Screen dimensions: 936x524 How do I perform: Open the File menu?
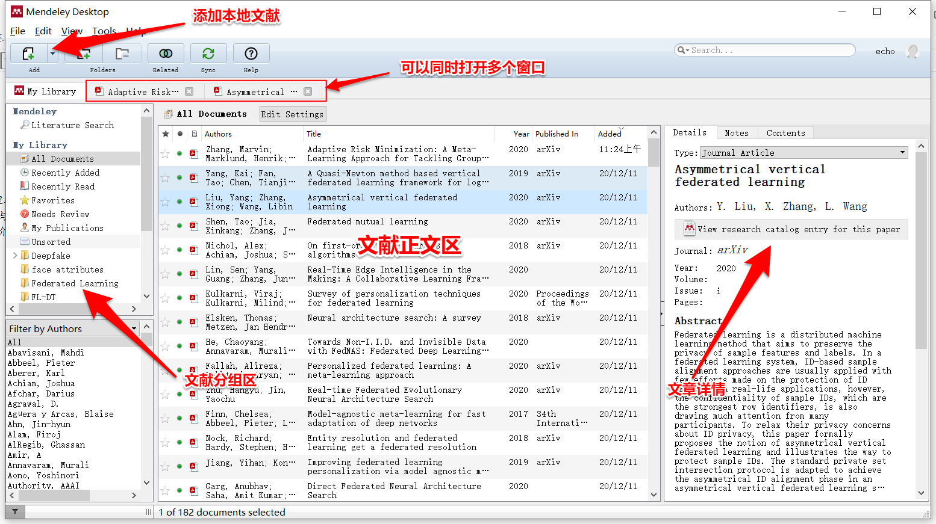click(17, 31)
